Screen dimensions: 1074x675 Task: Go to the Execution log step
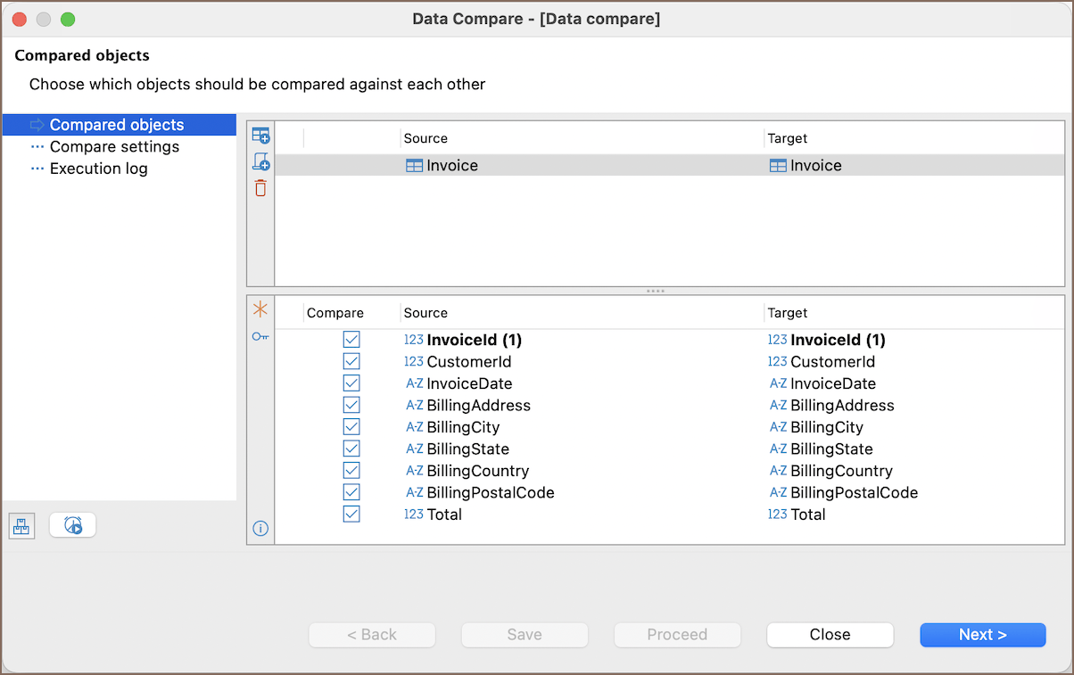click(x=98, y=169)
